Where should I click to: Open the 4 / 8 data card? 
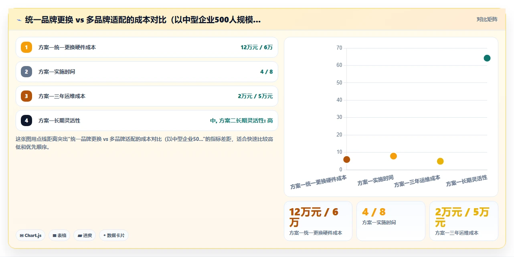(x=391, y=221)
